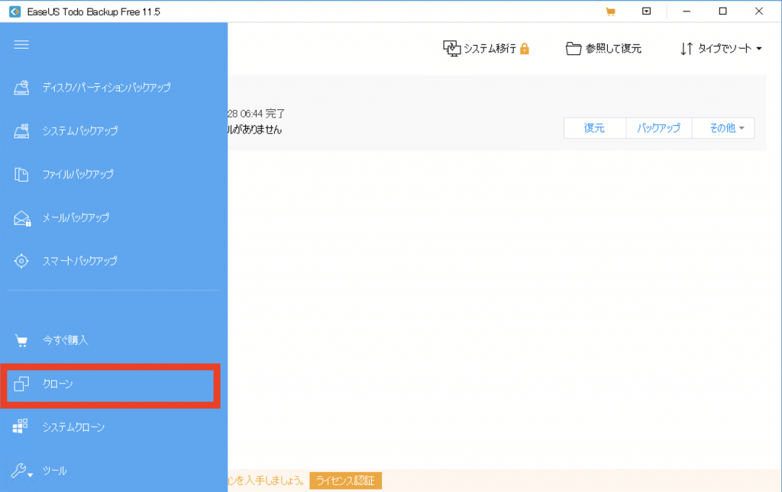Screen dimensions: 782x492
Task: Collapse the sidebar using the hamburger icon
Action: click(21, 45)
